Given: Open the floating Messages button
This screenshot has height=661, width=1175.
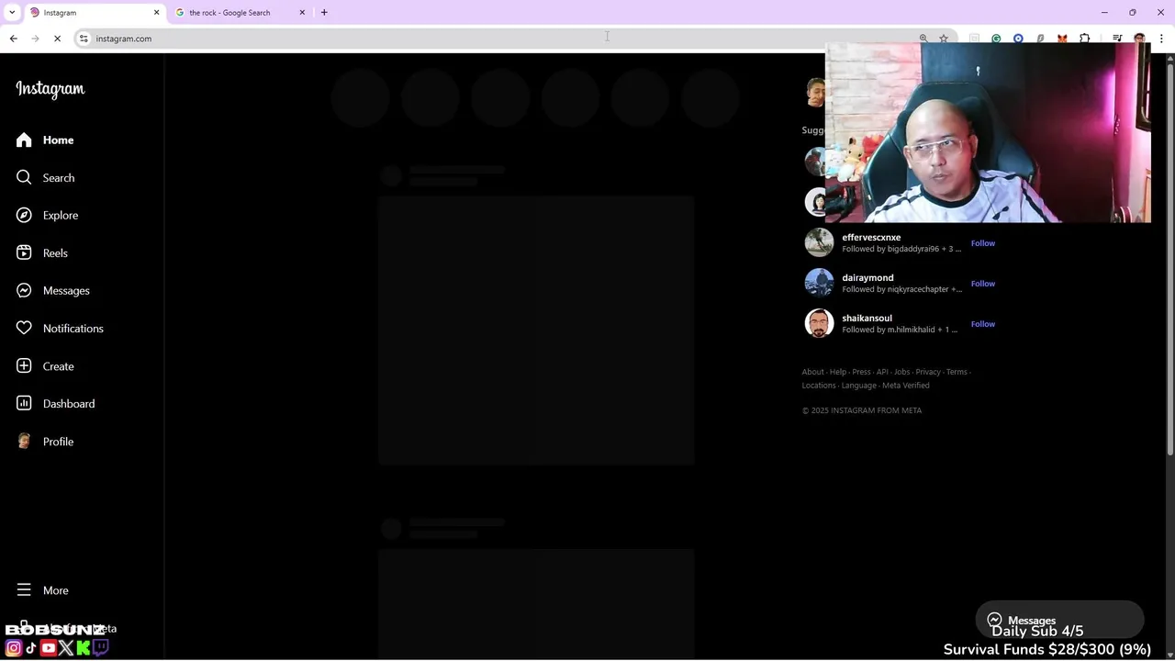Looking at the screenshot, I should (1059, 620).
